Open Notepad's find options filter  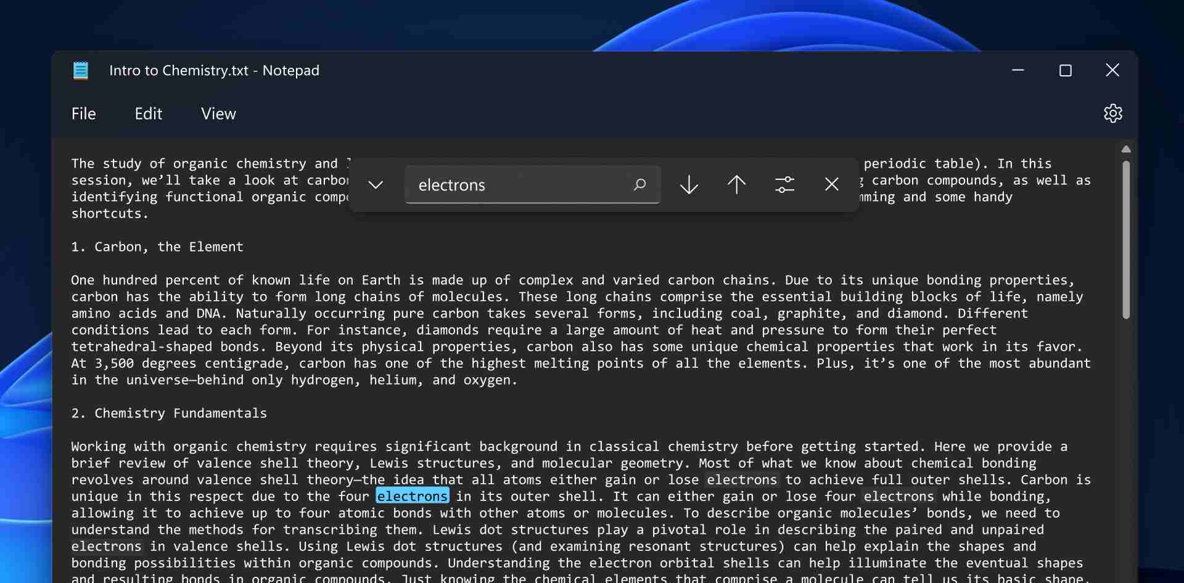(x=784, y=184)
